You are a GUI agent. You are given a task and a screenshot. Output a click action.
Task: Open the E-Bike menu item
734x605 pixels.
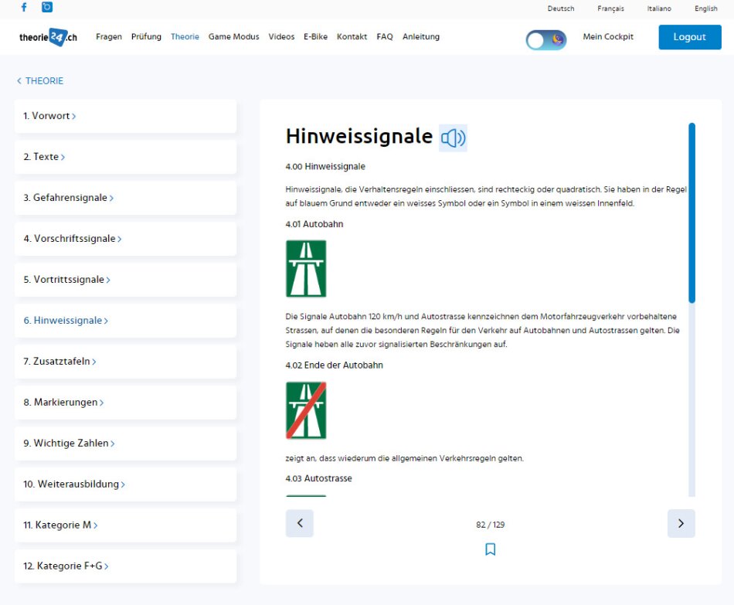[315, 36]
